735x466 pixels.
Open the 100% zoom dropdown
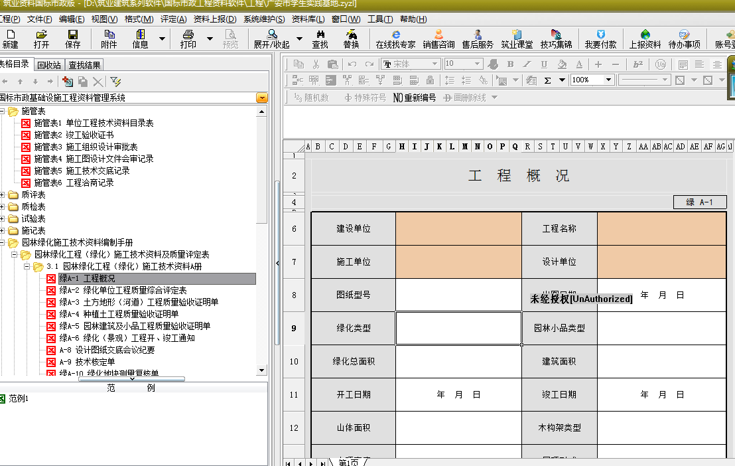pos(608,80)
